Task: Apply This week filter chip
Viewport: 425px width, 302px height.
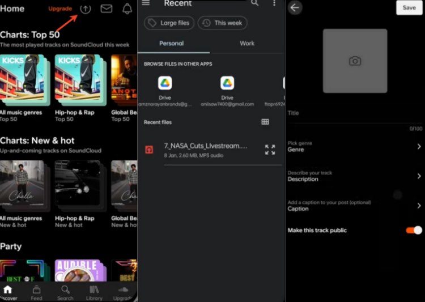Action: click(x=222, y=23)
